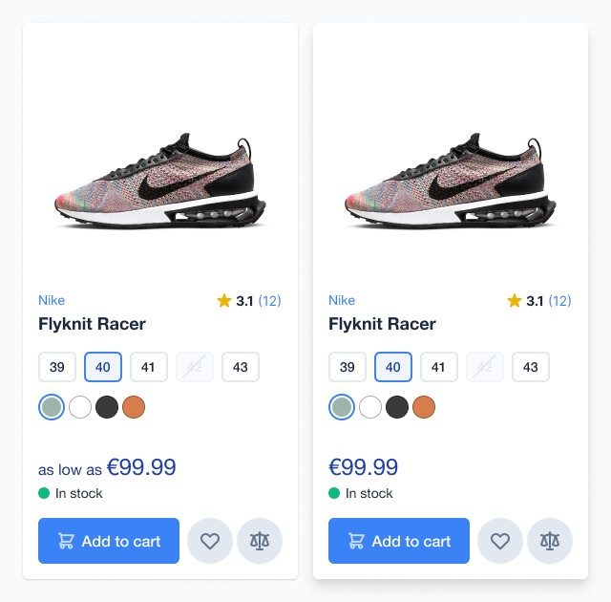Click the star rating icon on left card
Viewport: 611px width, 602px height.
click(x=224, y=301)
